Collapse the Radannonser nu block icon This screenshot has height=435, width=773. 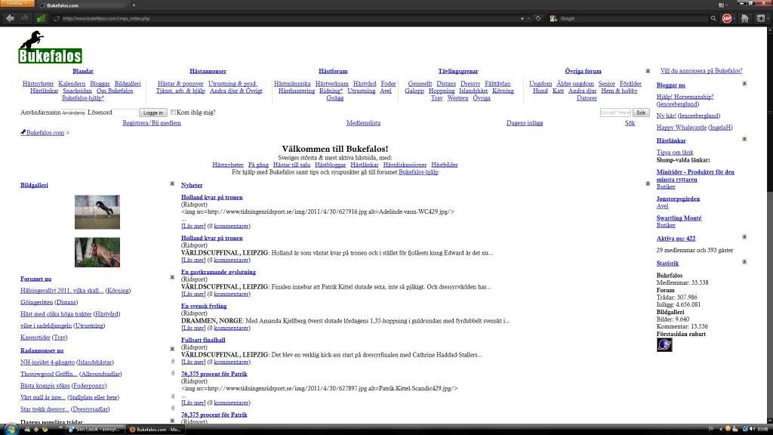tap(172, 349)
